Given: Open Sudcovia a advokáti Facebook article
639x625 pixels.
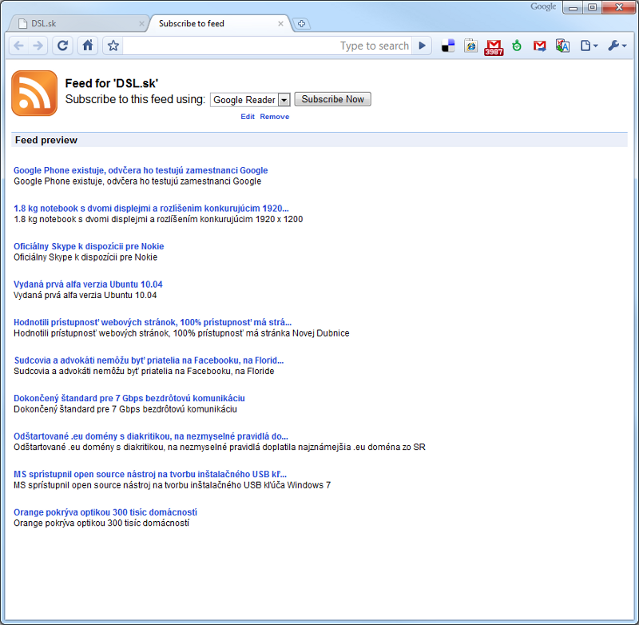Looking at the screenshot, I should tap(149, 360).
